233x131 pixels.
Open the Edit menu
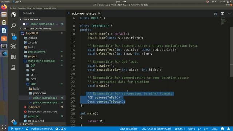15,8
